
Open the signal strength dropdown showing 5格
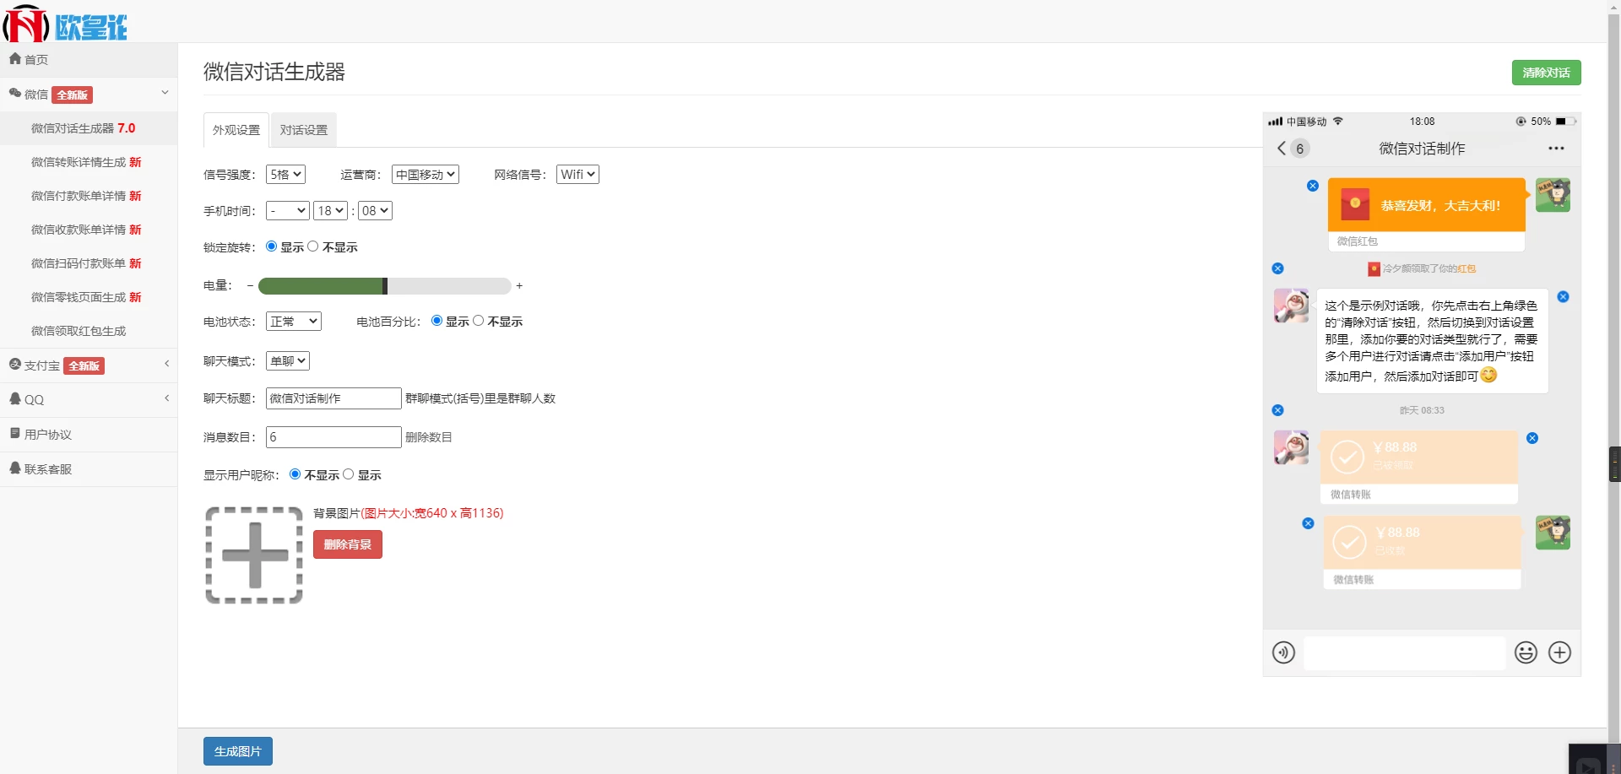285,175
